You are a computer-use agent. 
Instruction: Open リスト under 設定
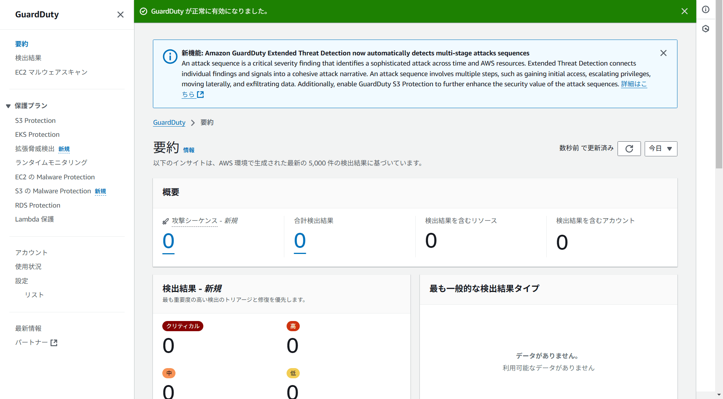pyautogui.click(x=34, y=295)
